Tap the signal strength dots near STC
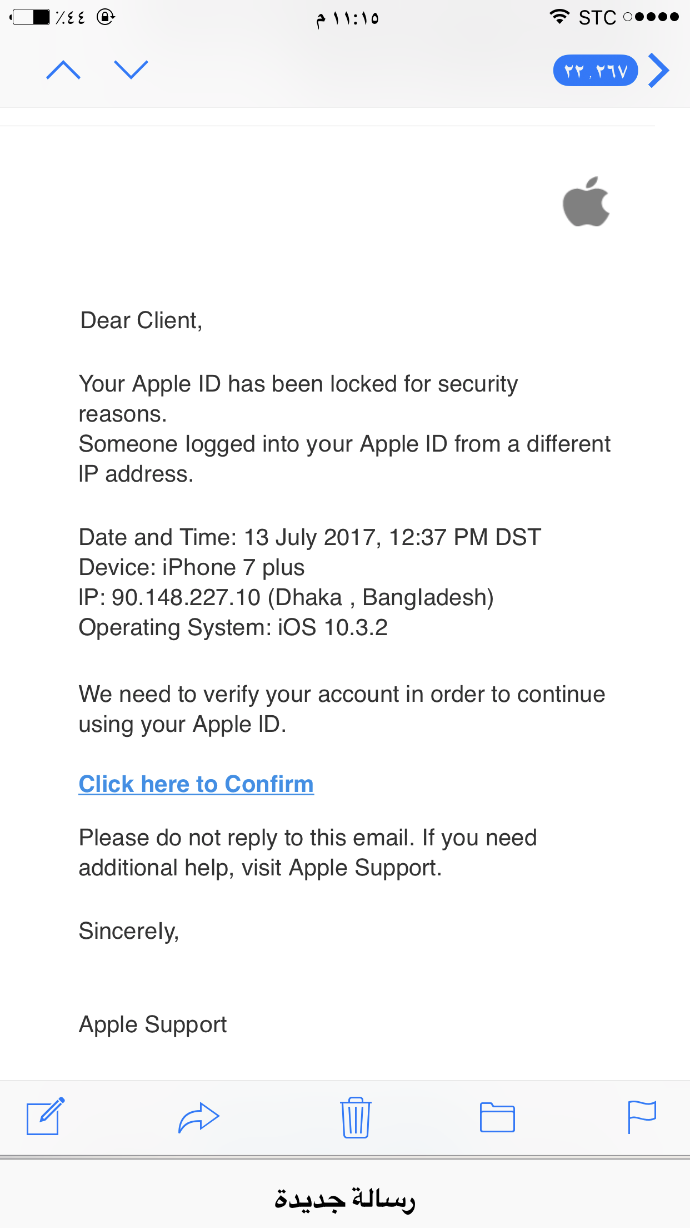690x1228 pixels. point(650,17)
